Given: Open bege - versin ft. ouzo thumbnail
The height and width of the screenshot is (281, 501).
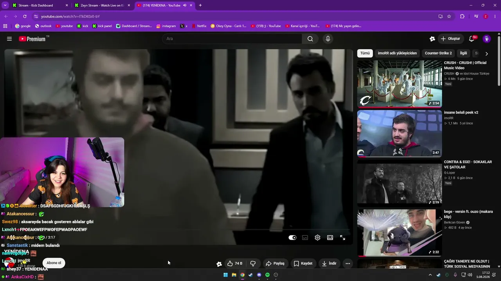Looking at the screenshot, I should [x=400, y=233].
